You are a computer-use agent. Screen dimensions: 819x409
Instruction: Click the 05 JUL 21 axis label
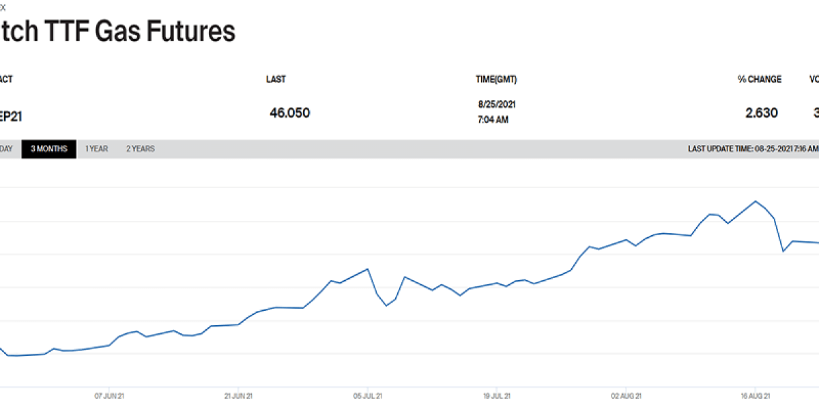tap(367, 395)
